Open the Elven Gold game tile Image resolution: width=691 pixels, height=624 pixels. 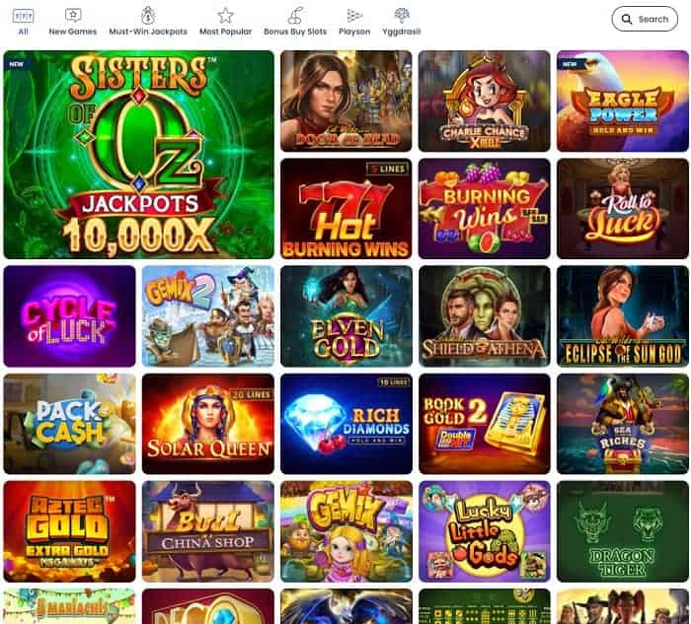(x=346, y=316)
